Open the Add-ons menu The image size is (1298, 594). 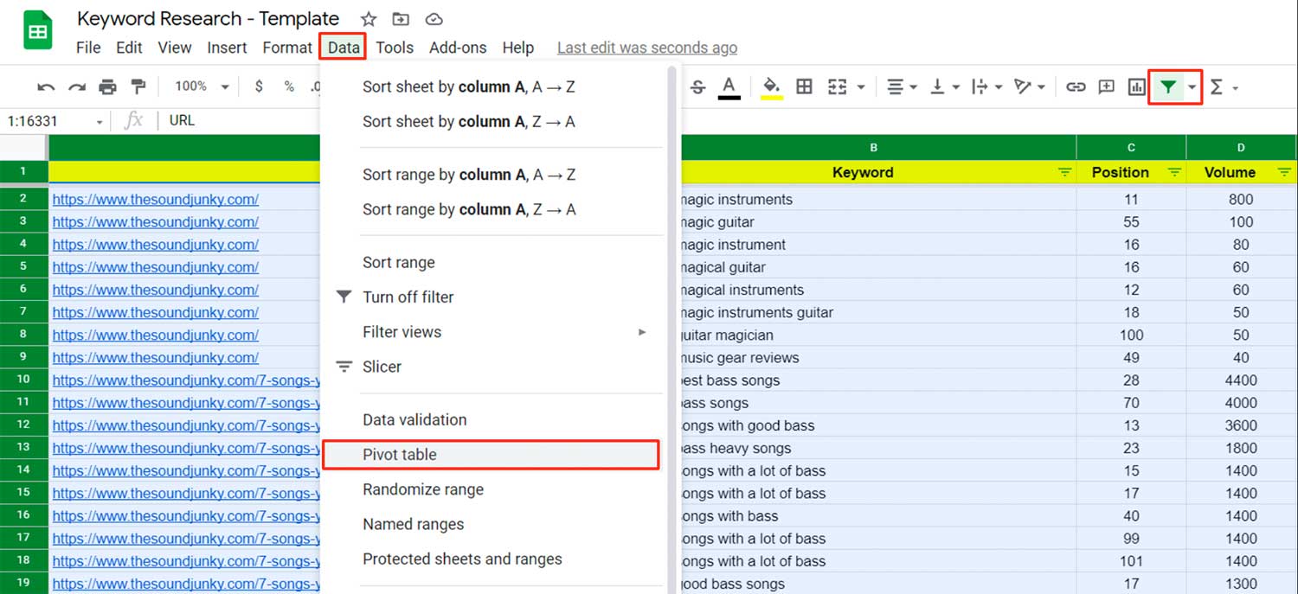[458, 48]
